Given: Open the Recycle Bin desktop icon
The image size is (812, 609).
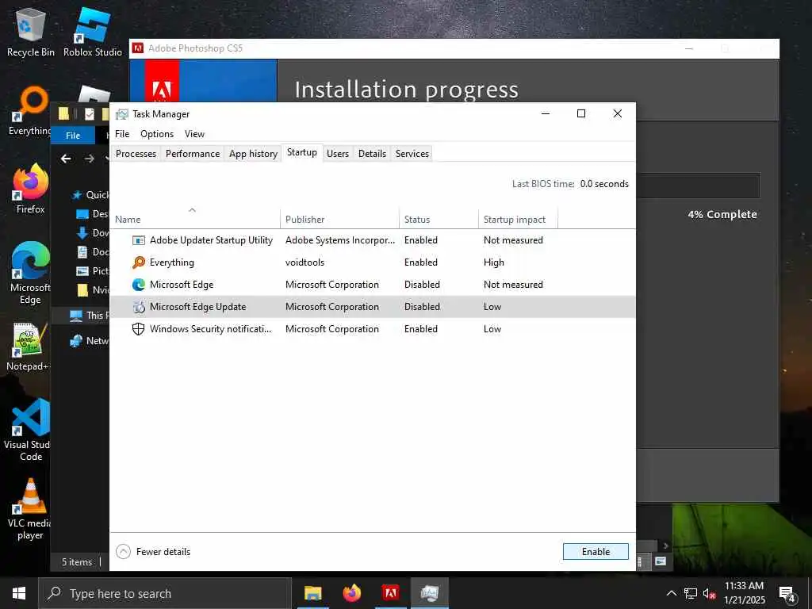Looking at the screenshot, I should [x=31, y=32].
